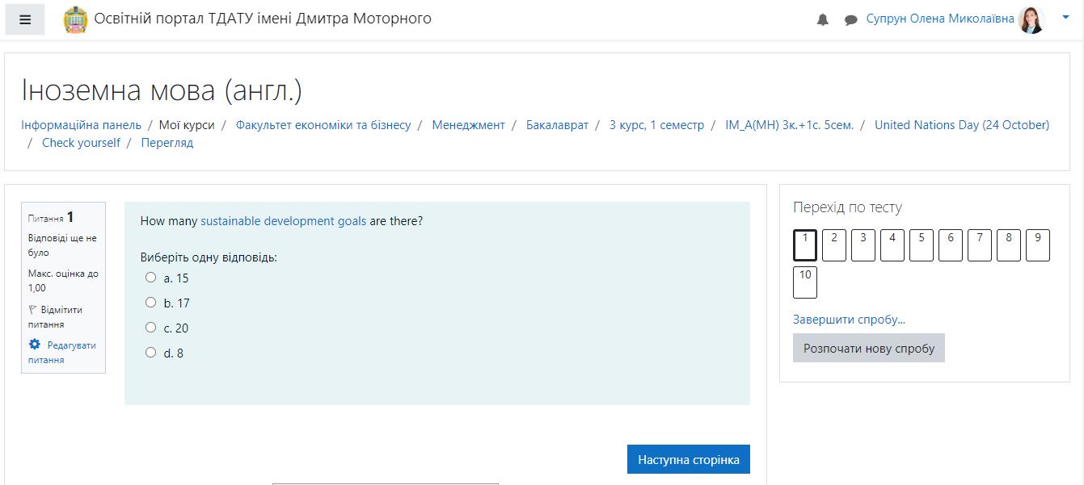Open Супрун Олена Миколаївна profile name

940,19
